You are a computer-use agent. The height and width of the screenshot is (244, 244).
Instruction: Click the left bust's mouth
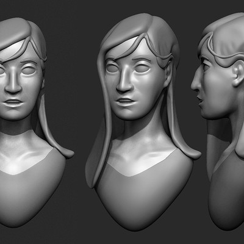pos(13,102)
